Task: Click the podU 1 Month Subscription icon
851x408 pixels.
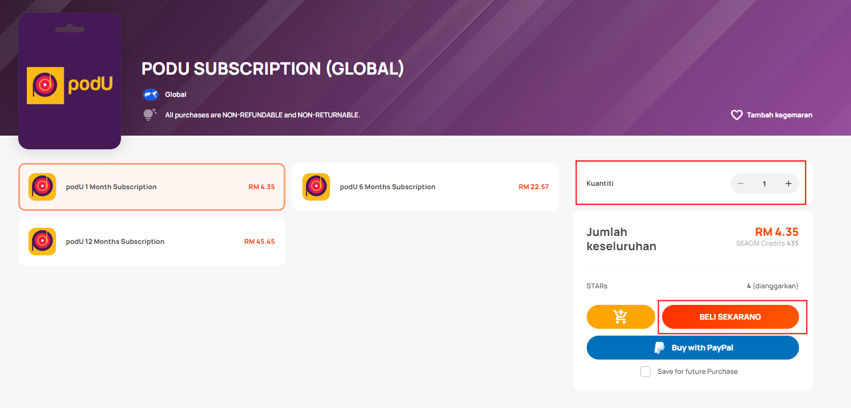Action: click(42, 187)
